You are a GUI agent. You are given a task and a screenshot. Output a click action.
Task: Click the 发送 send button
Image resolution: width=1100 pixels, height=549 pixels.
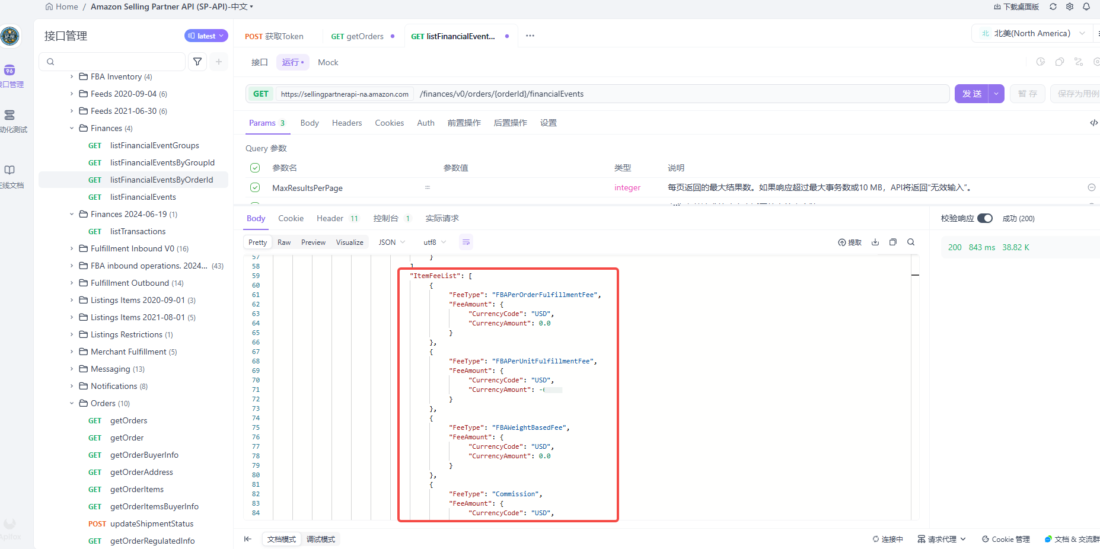(x=971, y=94)
